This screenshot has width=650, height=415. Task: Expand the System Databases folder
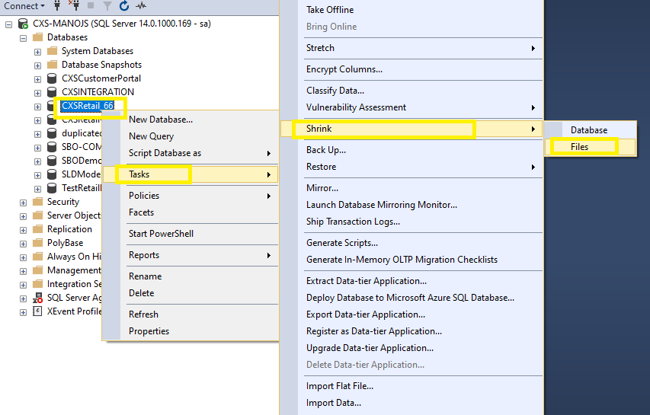[38, 52]
